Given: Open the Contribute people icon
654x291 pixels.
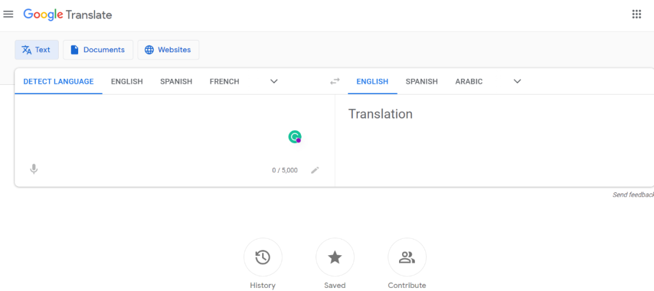Looking at the screenshot, I should click(x=407, y=258).
